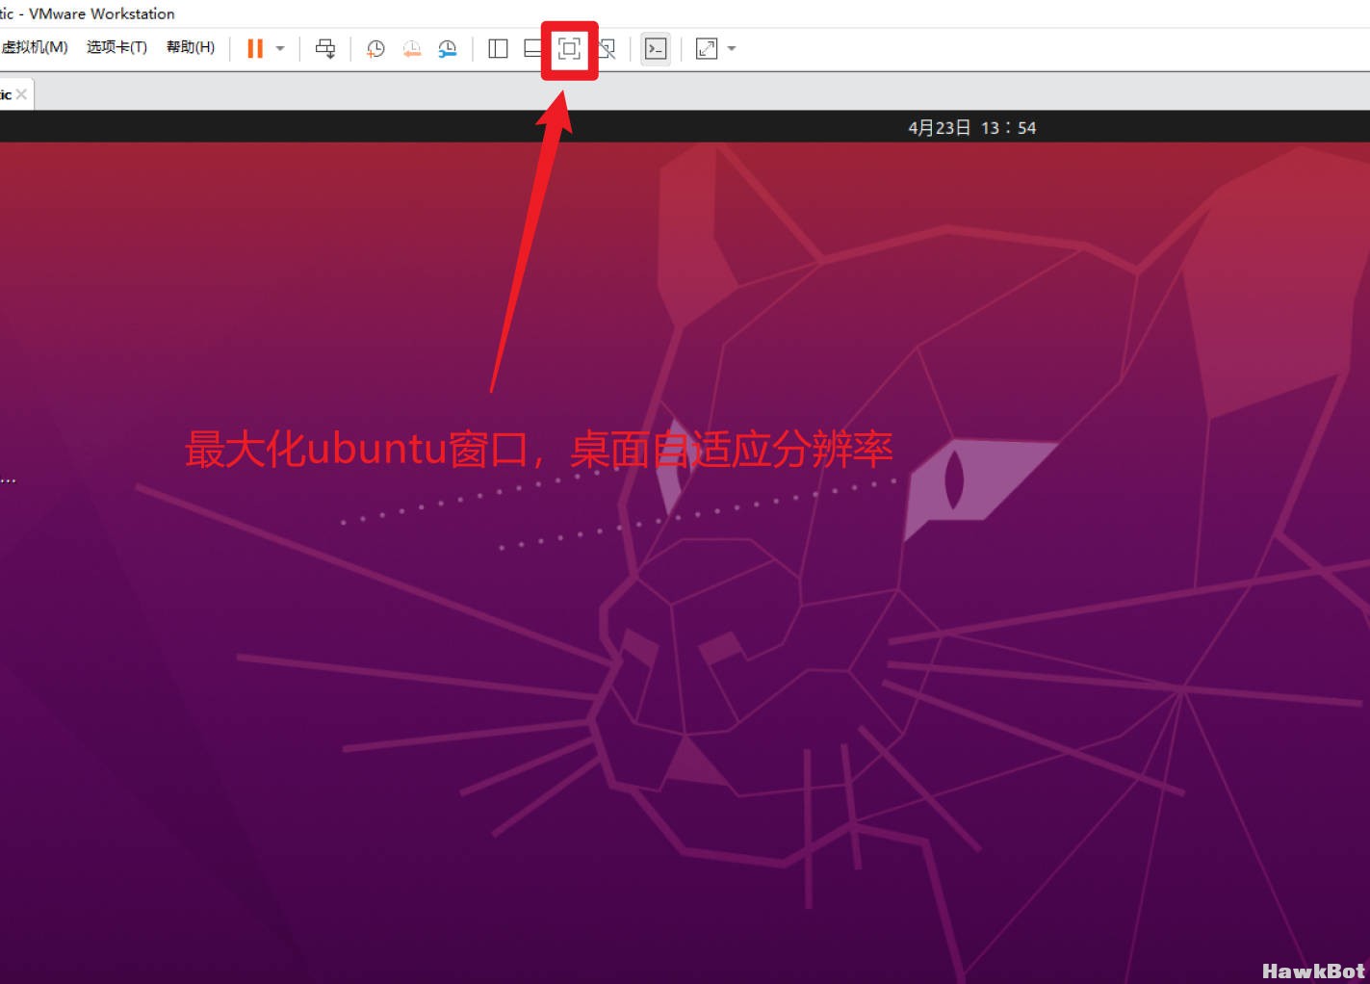Expand the power options dropdown arrow
The image size is (1370, 984).
coord(280,48)
